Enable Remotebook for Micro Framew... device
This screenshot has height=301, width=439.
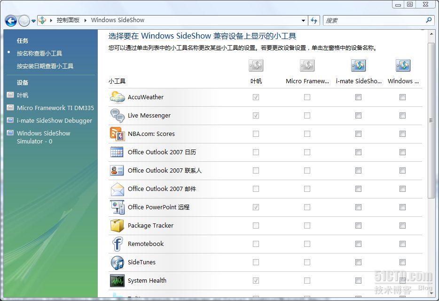coord(307,244)
